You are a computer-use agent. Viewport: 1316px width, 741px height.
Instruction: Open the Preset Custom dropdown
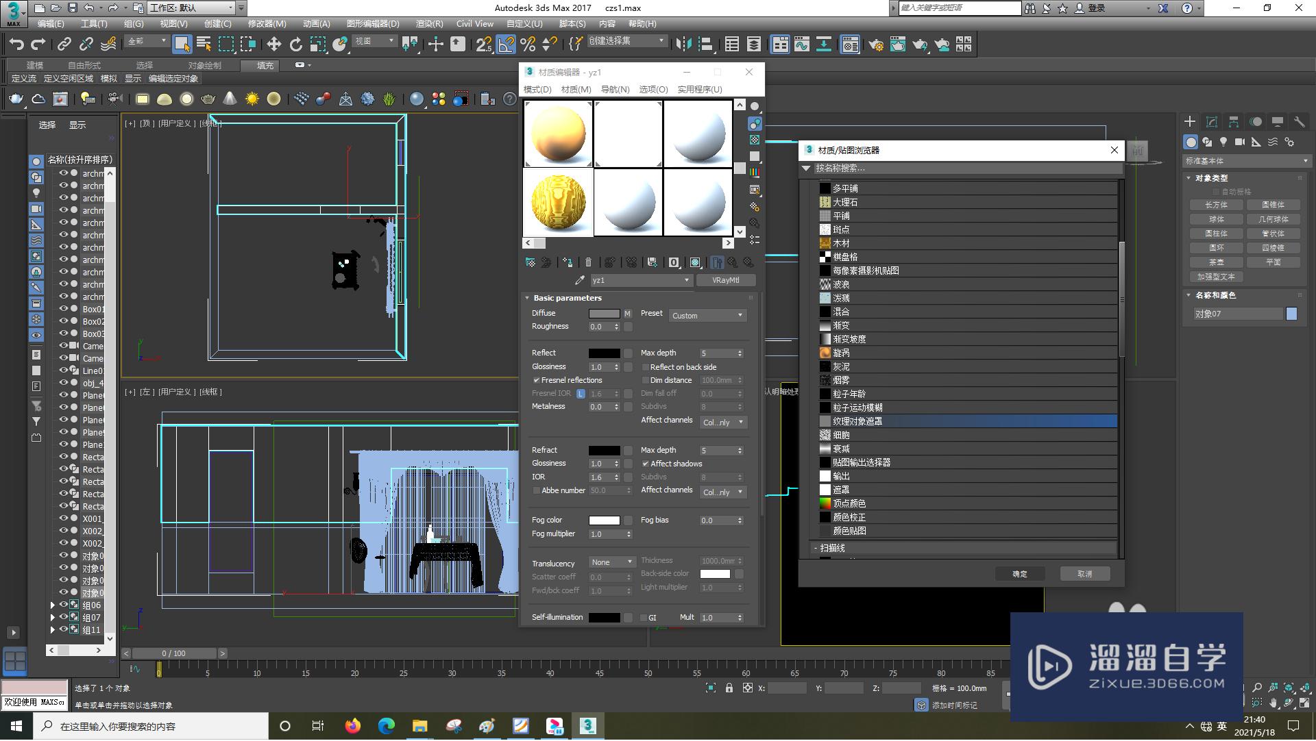[707, 316]
